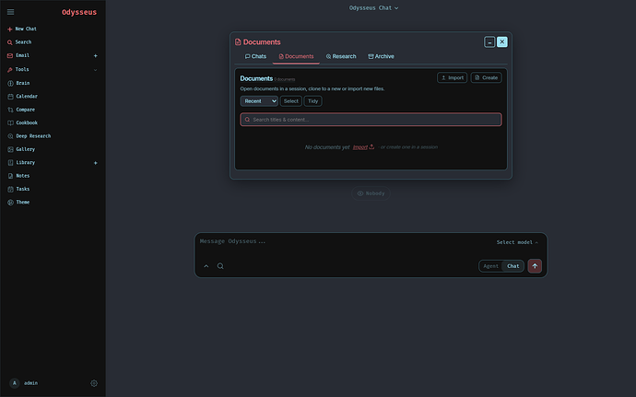Open Search in the sidebar
This screenshot has width=636, height=397.
(x=19, y=42)
